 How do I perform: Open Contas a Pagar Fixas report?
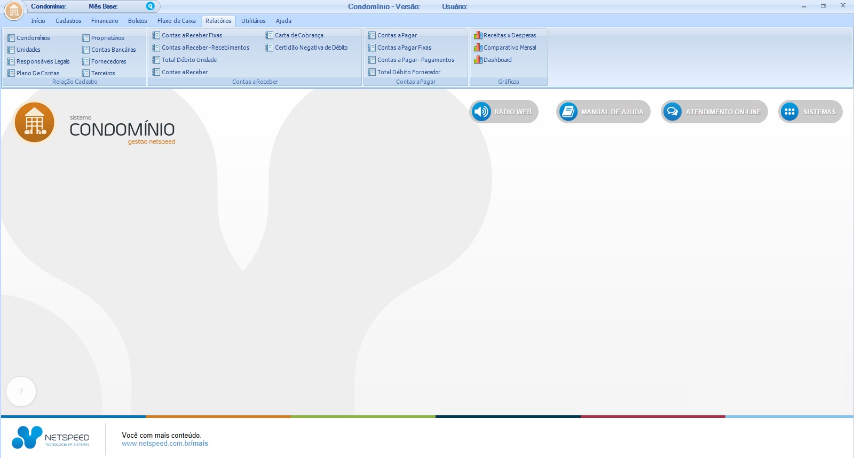click(400, 48)
